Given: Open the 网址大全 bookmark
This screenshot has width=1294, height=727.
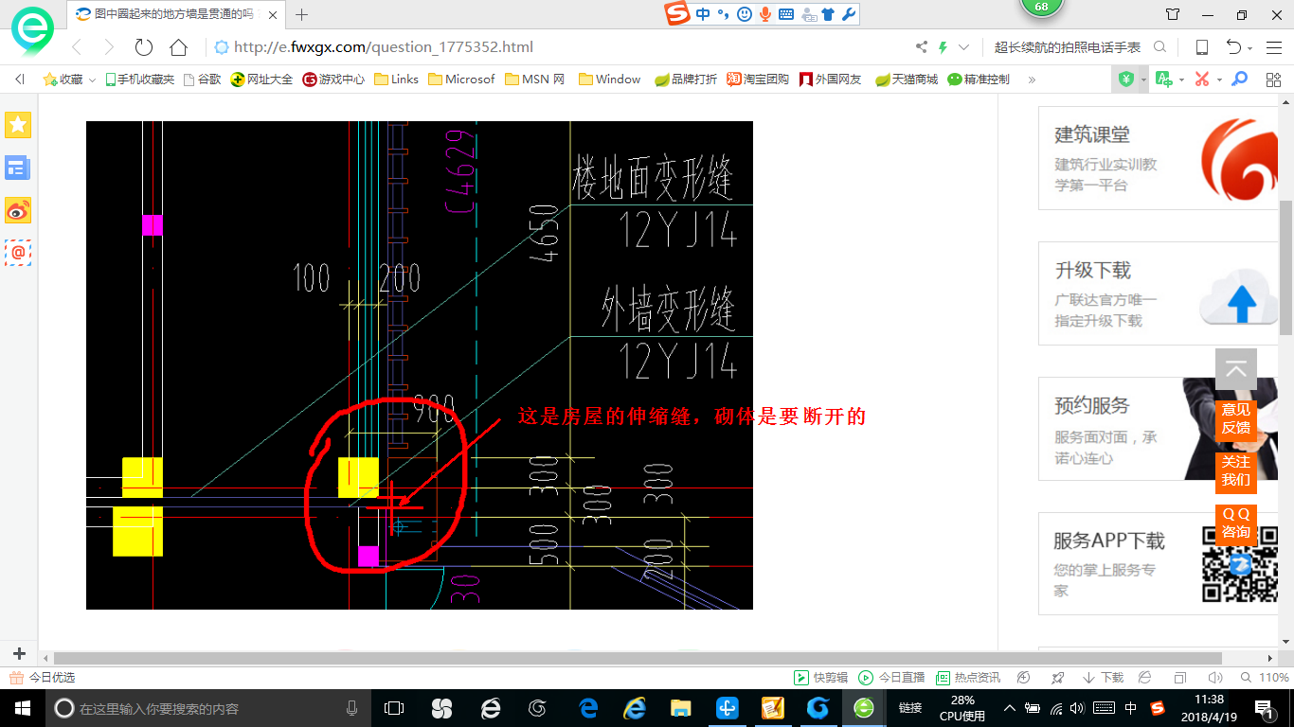Looking at the screenshot, I should pos(262,80).
